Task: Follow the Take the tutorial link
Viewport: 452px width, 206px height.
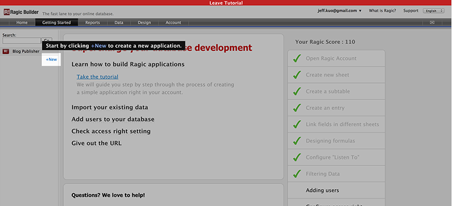Action: coord(97,77)
